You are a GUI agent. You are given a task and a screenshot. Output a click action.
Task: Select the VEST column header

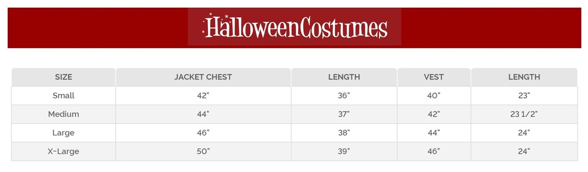coord(434,77)
